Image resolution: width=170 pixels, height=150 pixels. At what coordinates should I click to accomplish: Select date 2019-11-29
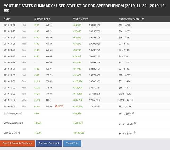(x=10, y=69)
